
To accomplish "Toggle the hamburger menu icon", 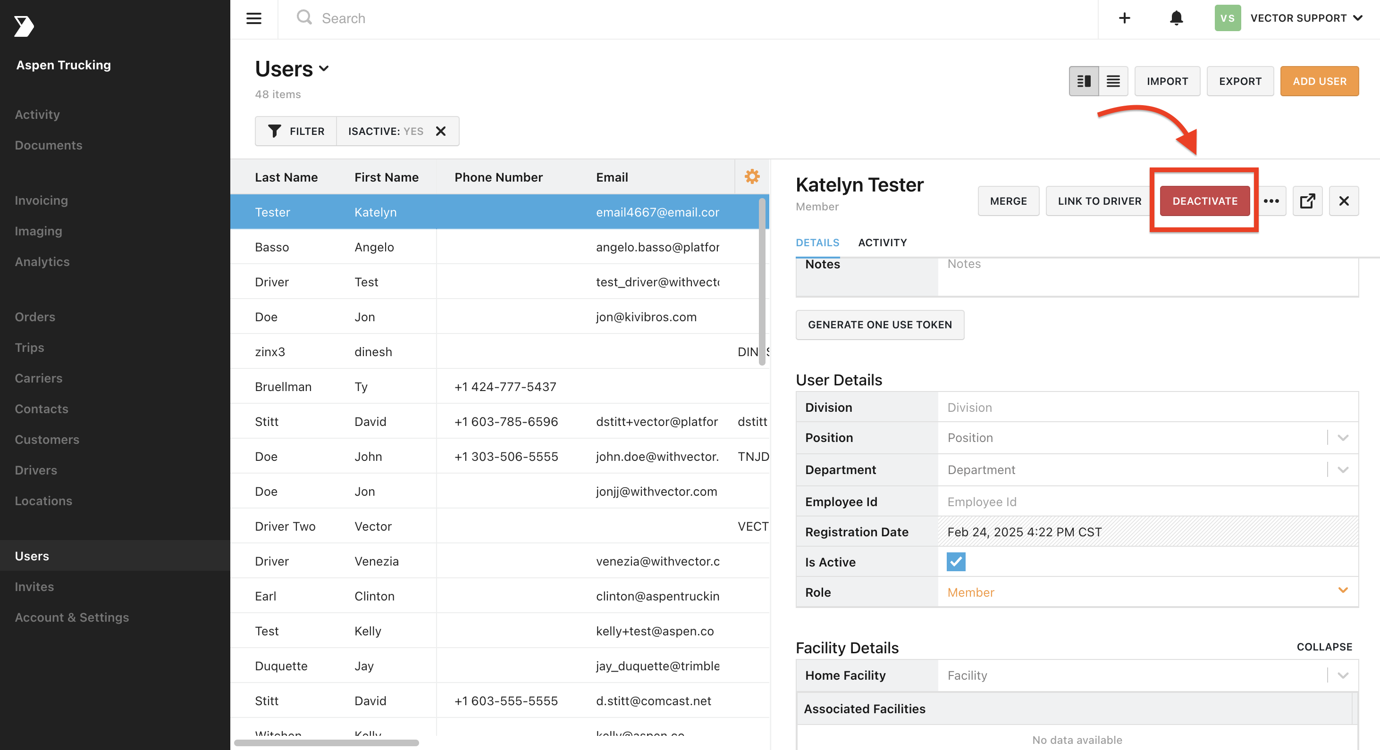I will click(254, 18).
